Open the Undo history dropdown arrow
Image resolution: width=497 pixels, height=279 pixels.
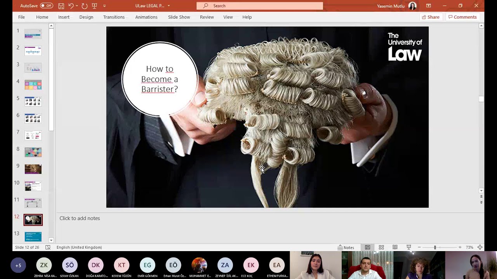[77, 6]
